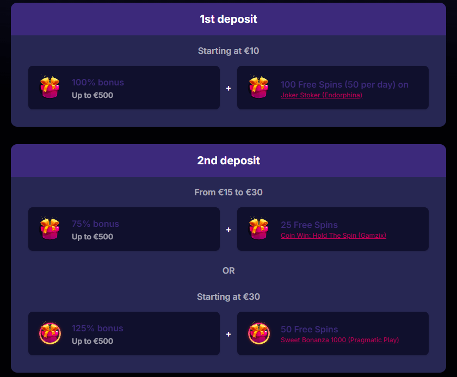The image size is (457, 377).
Task: Click 100 Free Spins (50 per day) text
Action: [x=344, y=84]
